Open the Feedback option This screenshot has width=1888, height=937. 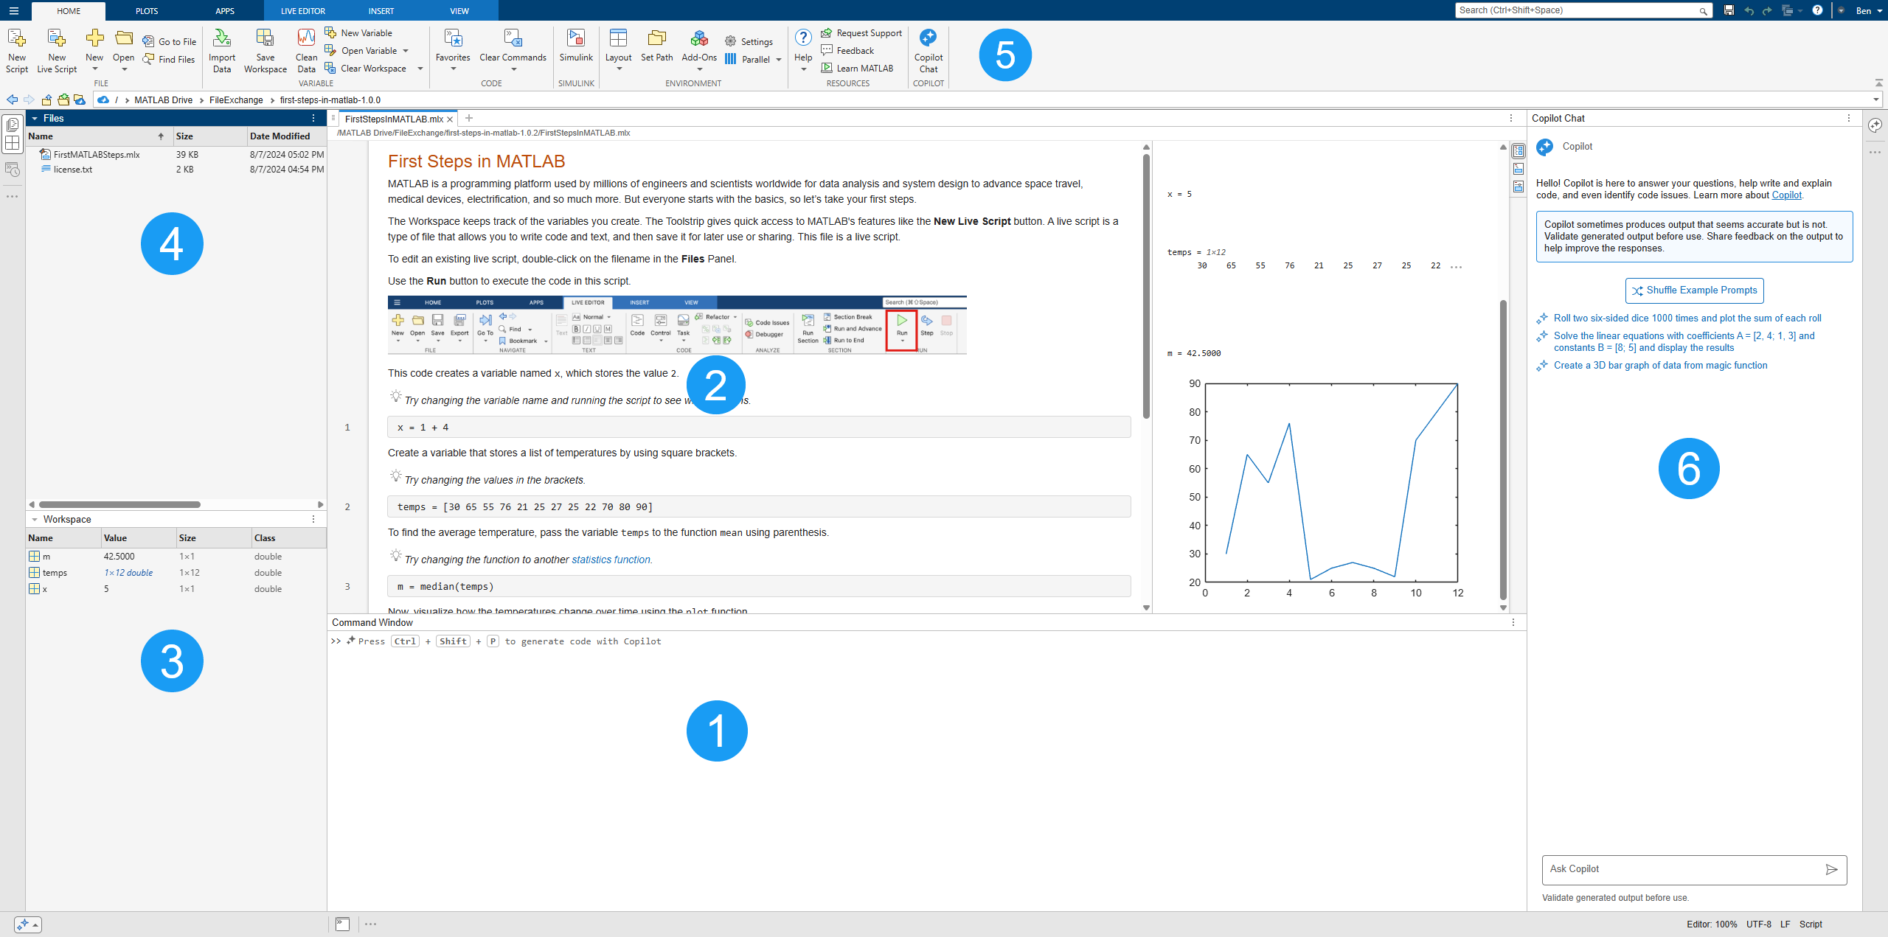(847, 50)
